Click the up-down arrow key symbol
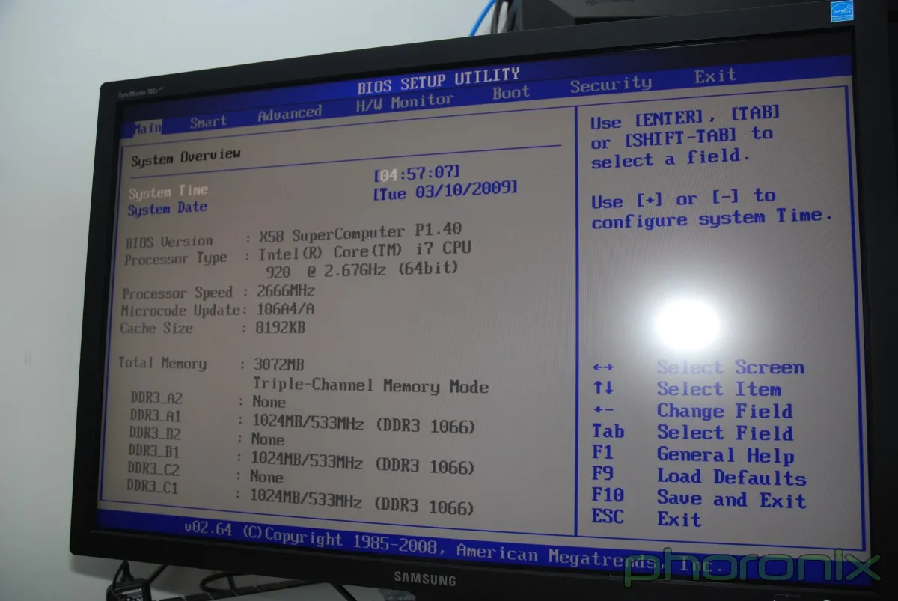Screen dimensions: 898x601 coord(602,388)
